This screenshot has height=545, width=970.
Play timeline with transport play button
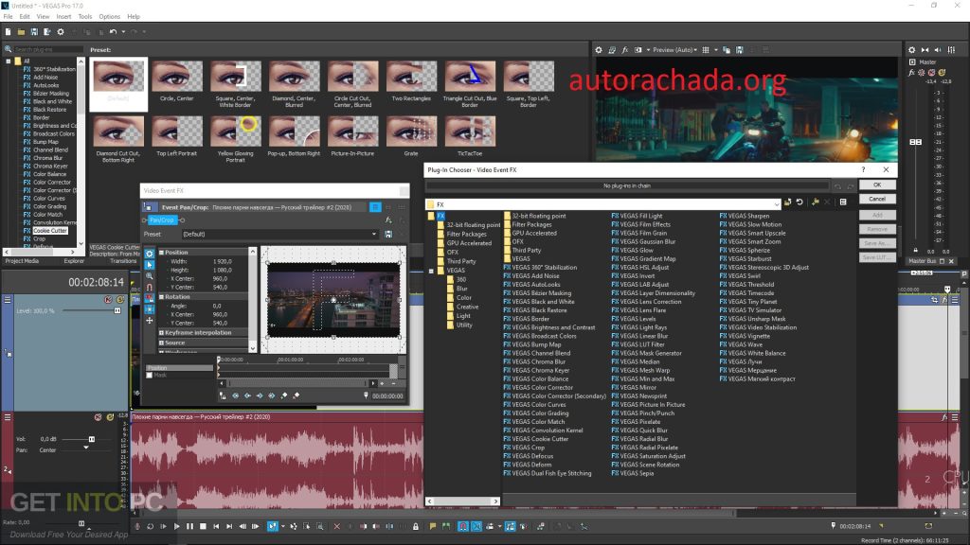[x=176, y=526]
